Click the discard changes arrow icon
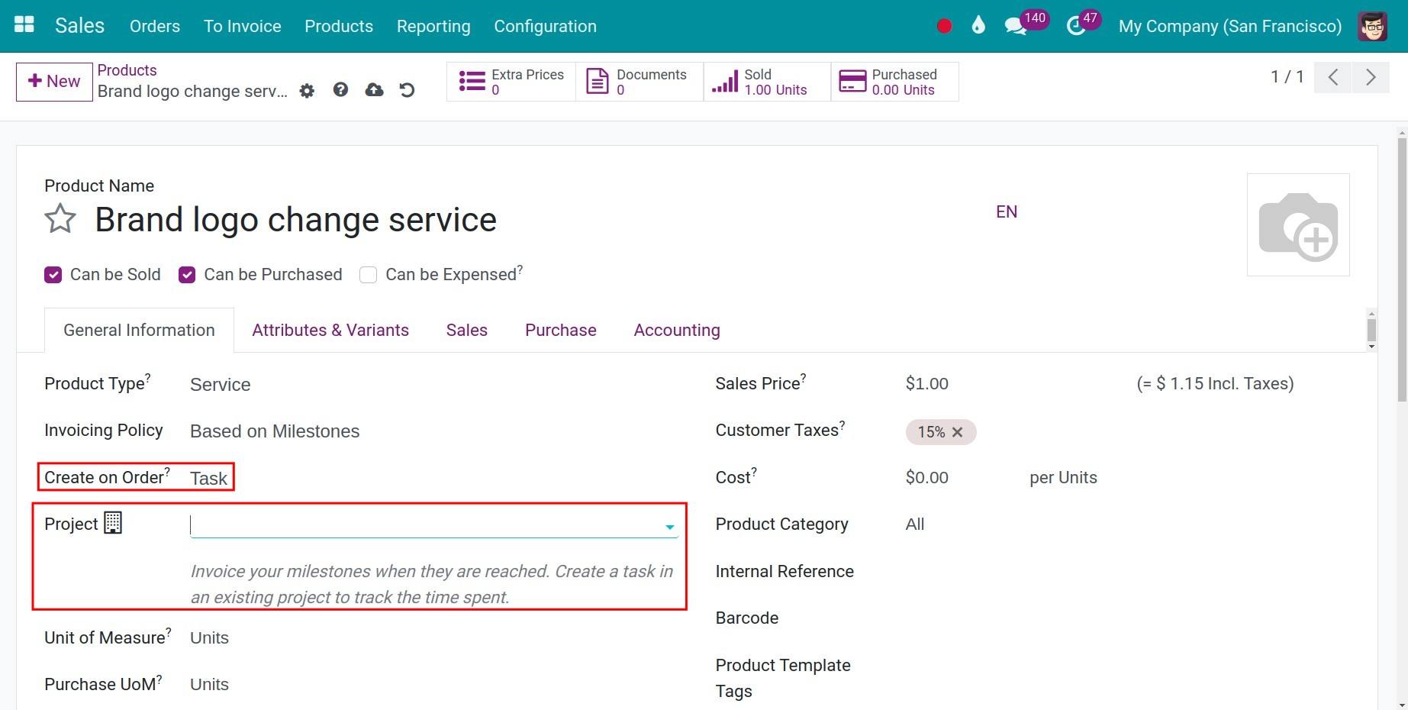The width and height of the screenshot is (1408, 710). pyautogui.click(x=407, y=89)
